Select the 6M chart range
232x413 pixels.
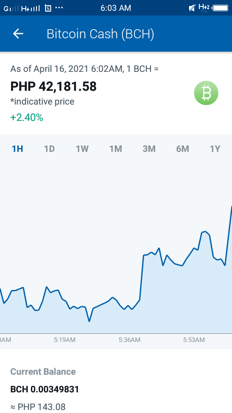click(183, 149)
